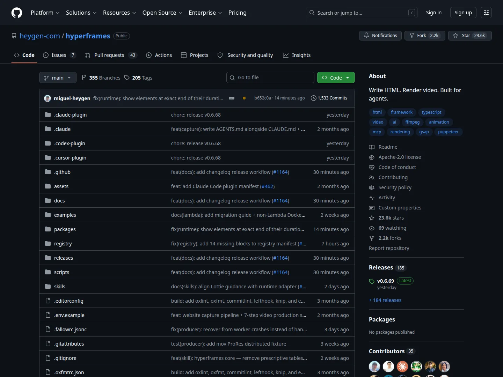
Task: Open the Pricing page link
Action: click(238, 13)
